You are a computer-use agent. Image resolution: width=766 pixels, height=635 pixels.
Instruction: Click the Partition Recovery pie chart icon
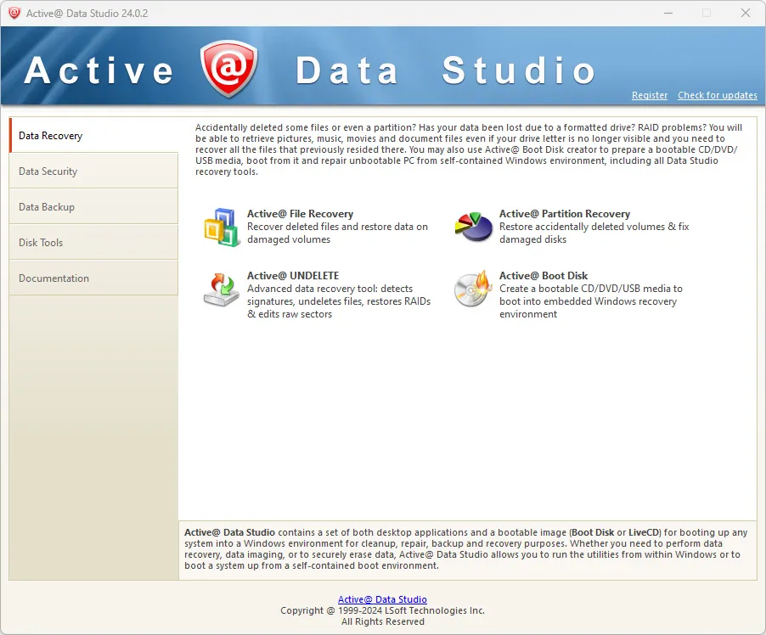(473, 226)
